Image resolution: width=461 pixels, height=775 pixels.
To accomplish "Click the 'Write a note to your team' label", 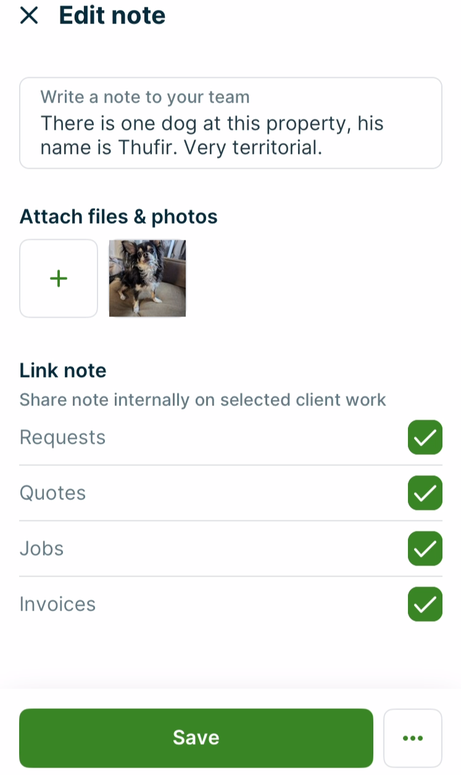I will (x=145, y=97).
